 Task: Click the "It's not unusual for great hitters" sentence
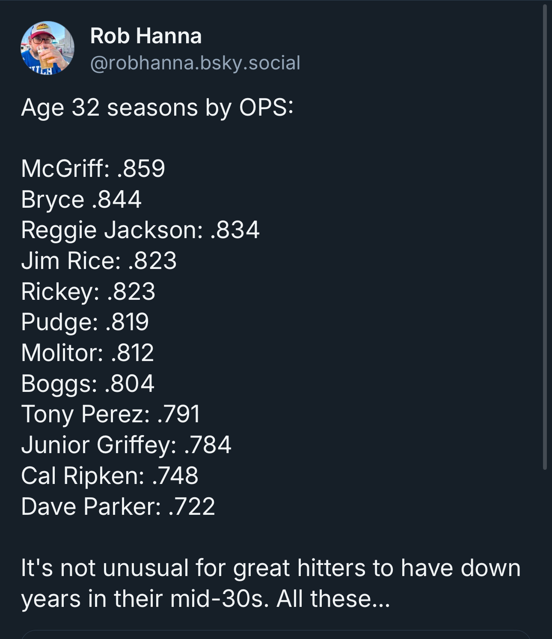click(270, 568)
